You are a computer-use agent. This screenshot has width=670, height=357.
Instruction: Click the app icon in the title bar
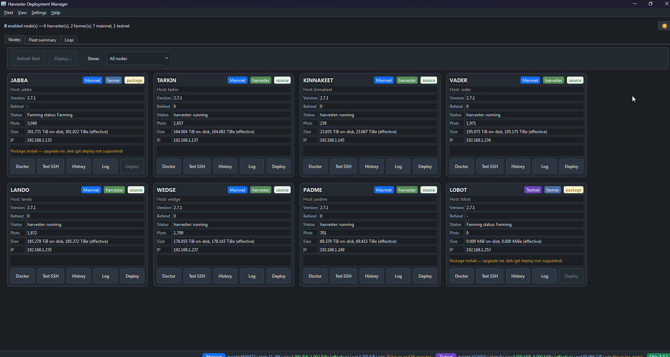4,4
